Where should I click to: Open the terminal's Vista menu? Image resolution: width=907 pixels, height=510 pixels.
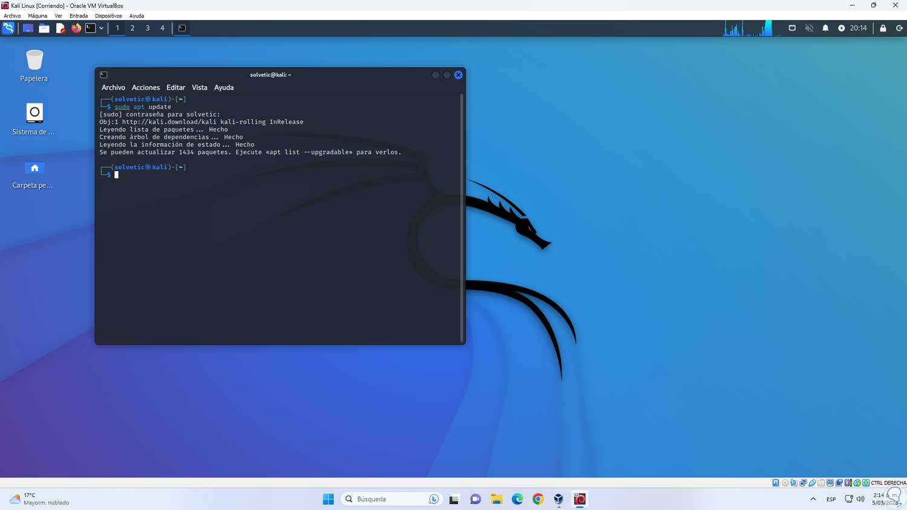click(x=200, y=88)
